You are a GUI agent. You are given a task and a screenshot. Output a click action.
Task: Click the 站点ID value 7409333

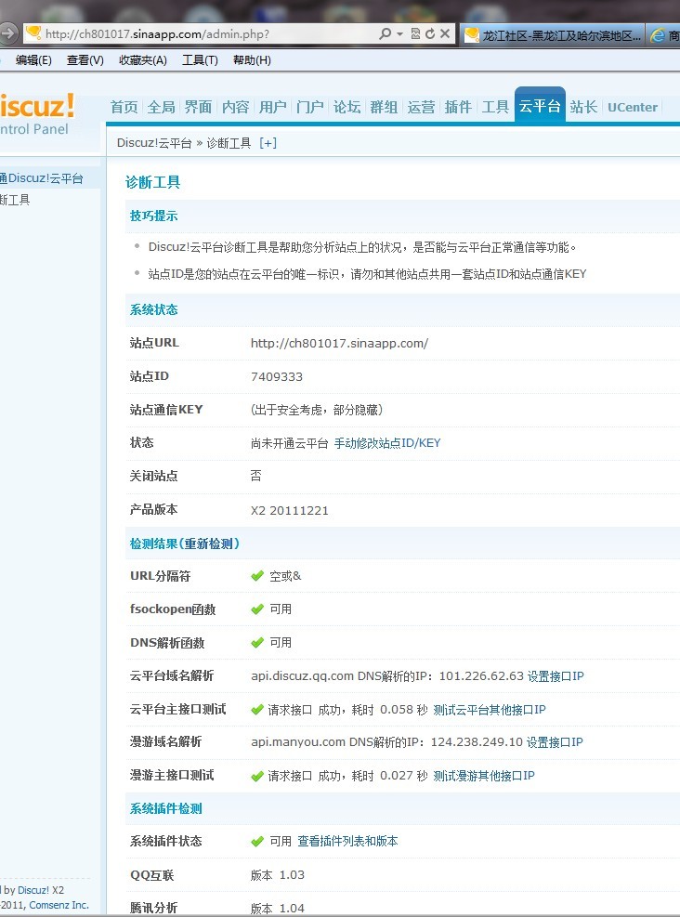coord(277,377)
